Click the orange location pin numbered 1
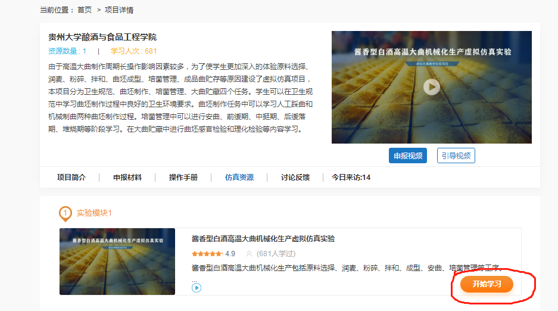Image resolution: width=558 pixels, height=311 pixels. [66, 213]
